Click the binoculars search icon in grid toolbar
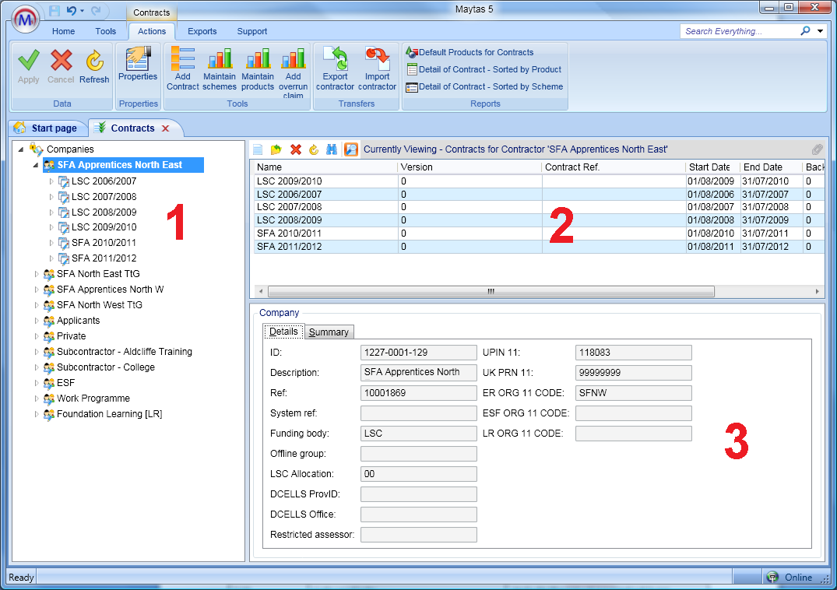This screenshot has width=837, height=590. point(332,149)
